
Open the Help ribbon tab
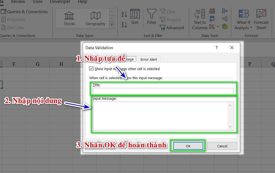click(82, 2)
